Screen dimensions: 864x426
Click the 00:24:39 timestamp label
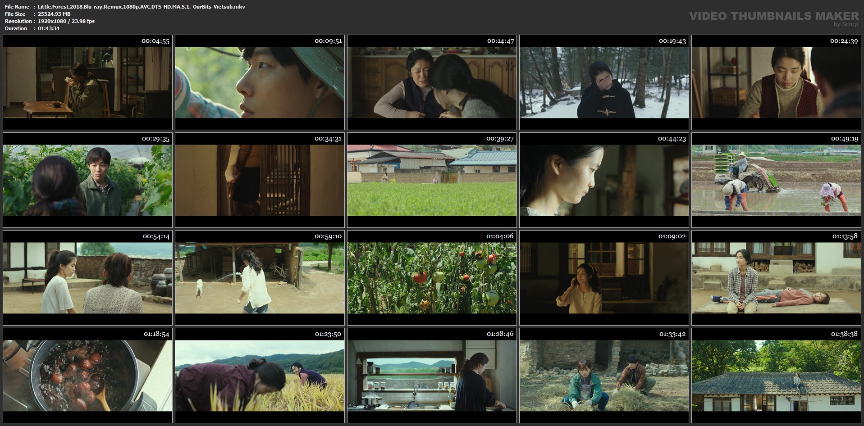844,41
